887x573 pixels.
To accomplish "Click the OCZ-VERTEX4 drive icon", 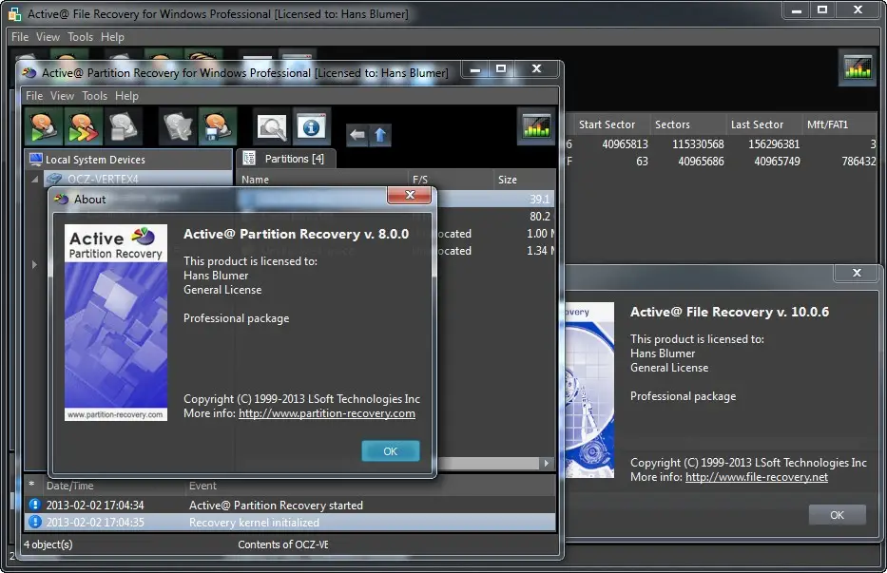I will pos(54,179).
